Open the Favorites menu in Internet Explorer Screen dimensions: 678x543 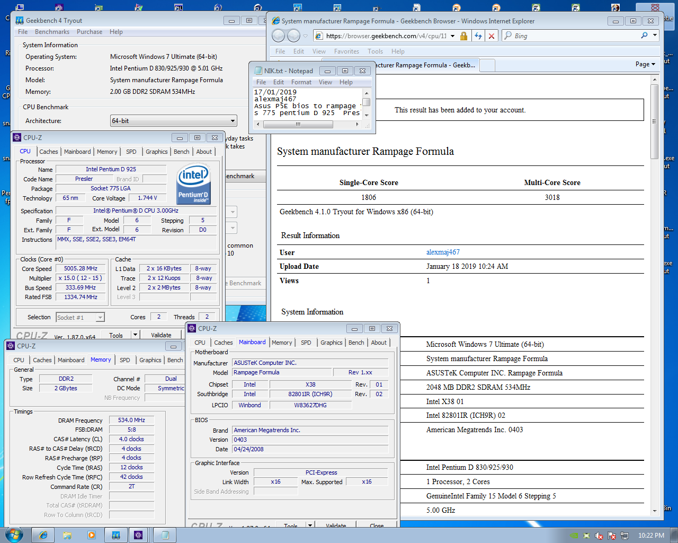tap(346, 51)
